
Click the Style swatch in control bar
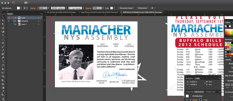coord(111,8)
